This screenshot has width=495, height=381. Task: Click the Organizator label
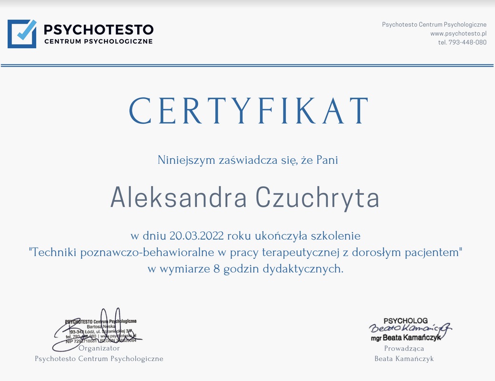tap(99, 348)
